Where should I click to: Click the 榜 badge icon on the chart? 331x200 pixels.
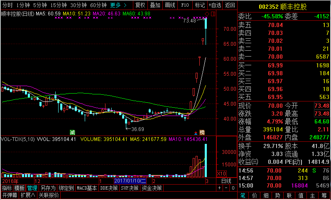[202, 133]
